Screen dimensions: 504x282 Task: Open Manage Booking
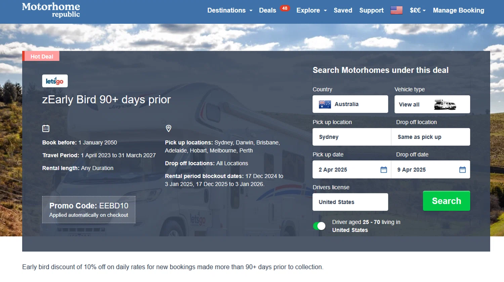tap(458, 10)
